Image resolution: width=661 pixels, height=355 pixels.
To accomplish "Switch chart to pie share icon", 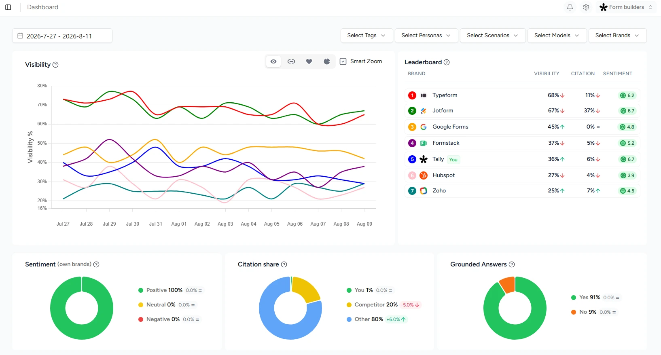I will click(x=327, y=61).
